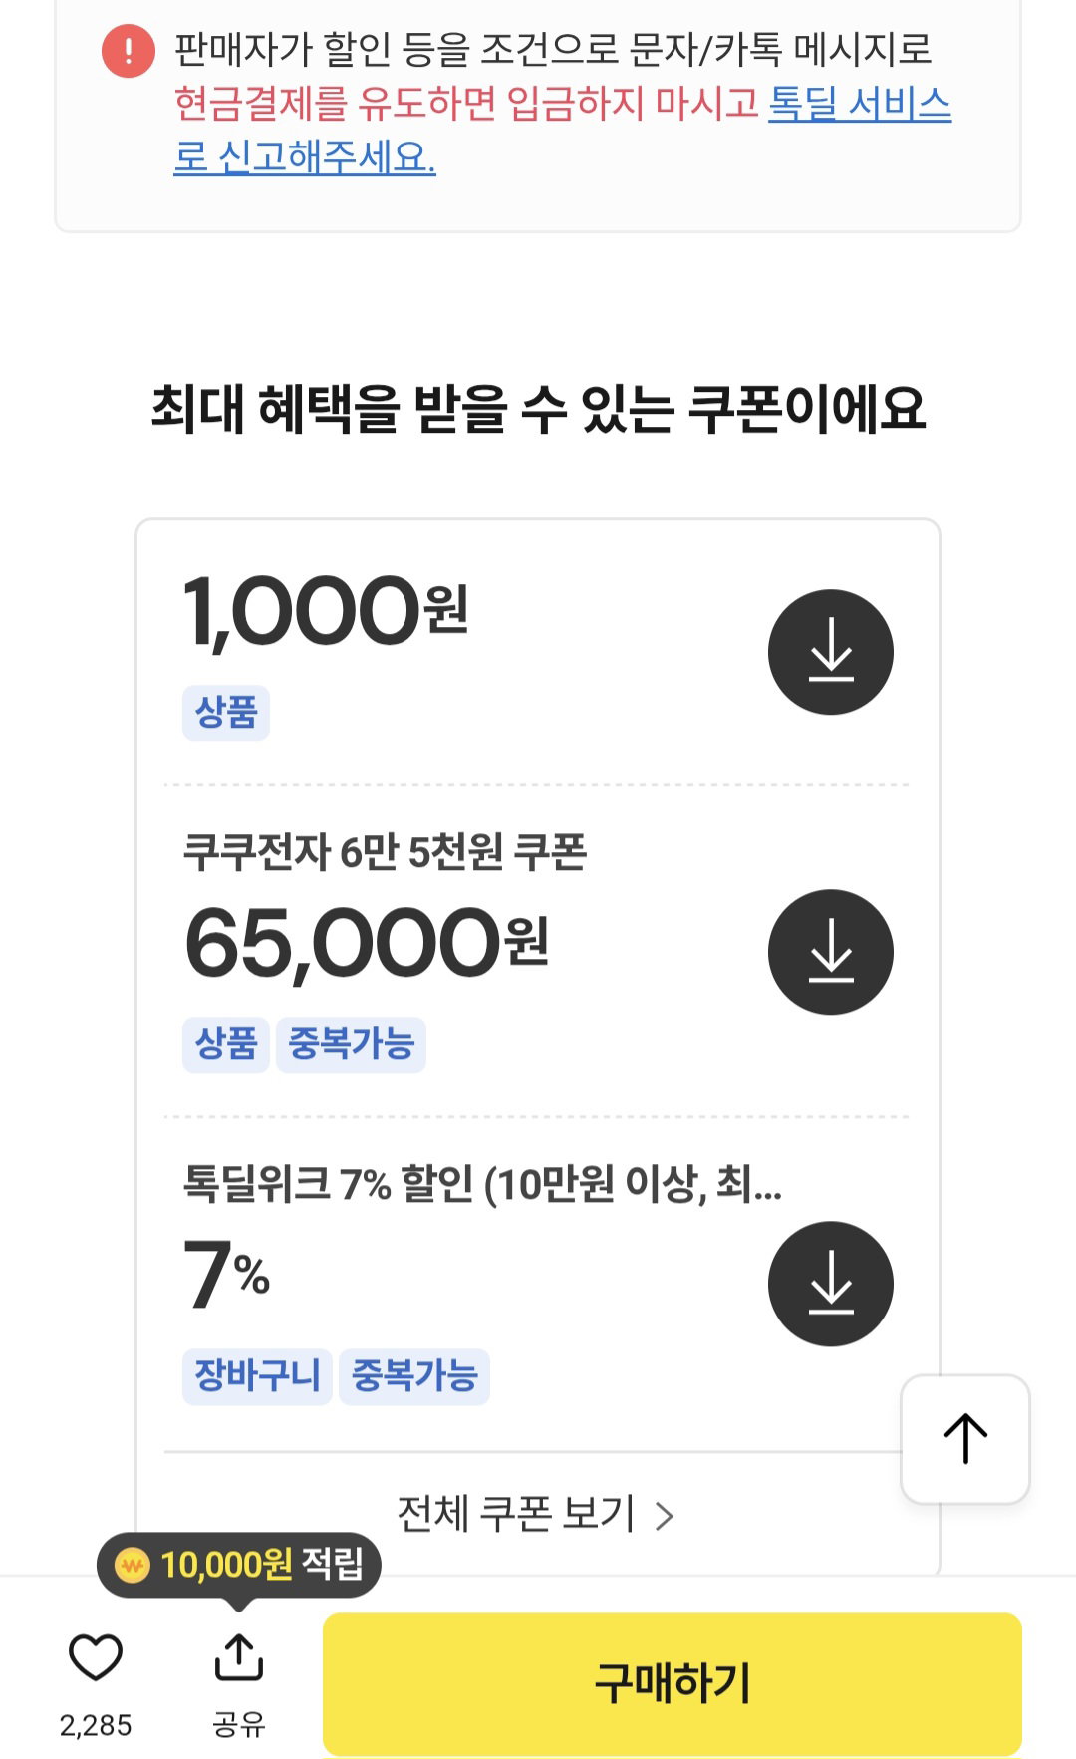Tap the 톡딜위크 7% 할인 coupon title

[482, 1184]
